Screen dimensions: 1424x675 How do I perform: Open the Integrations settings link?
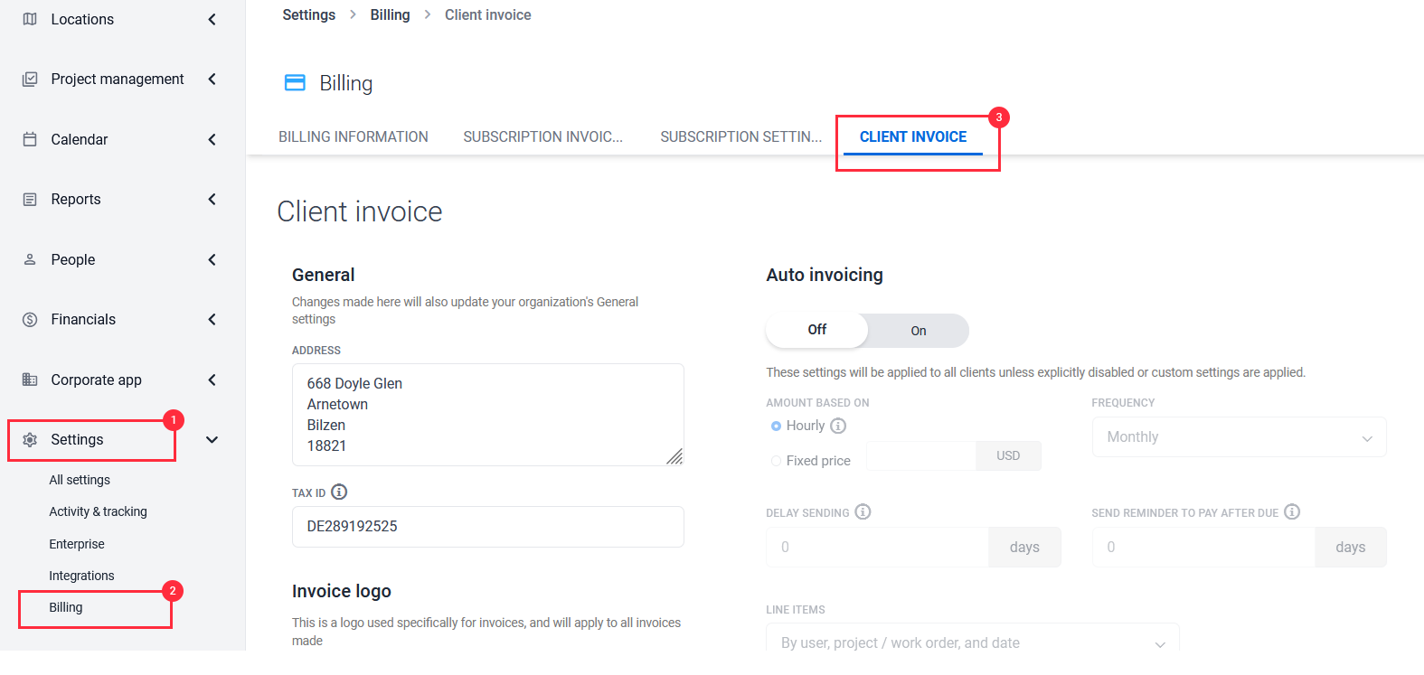[x=81, y=576]
